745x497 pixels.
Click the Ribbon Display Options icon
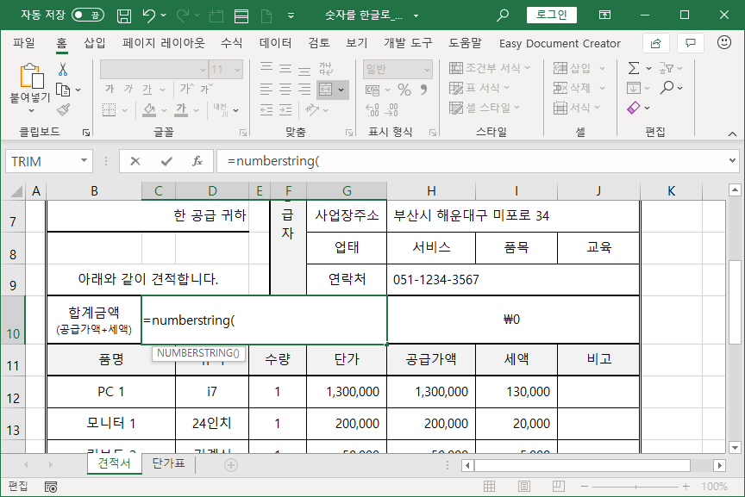pyautogui.click(x=604, y=16)
